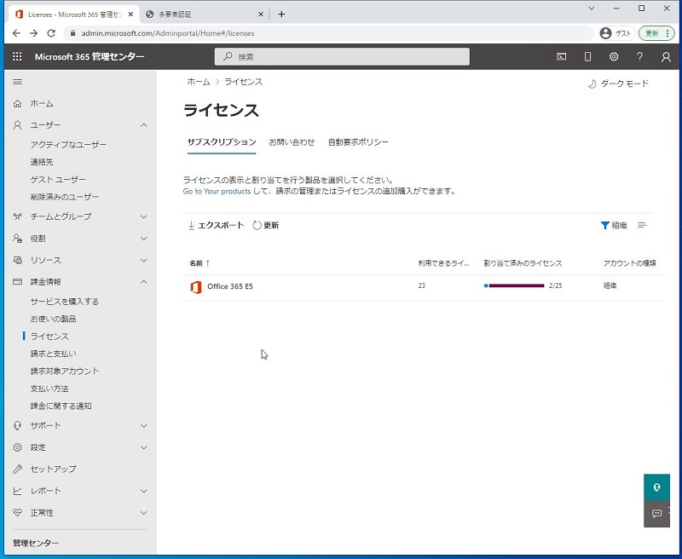Click the roles icon in sidebar
The image size is (682, 559).
point(17,239)
